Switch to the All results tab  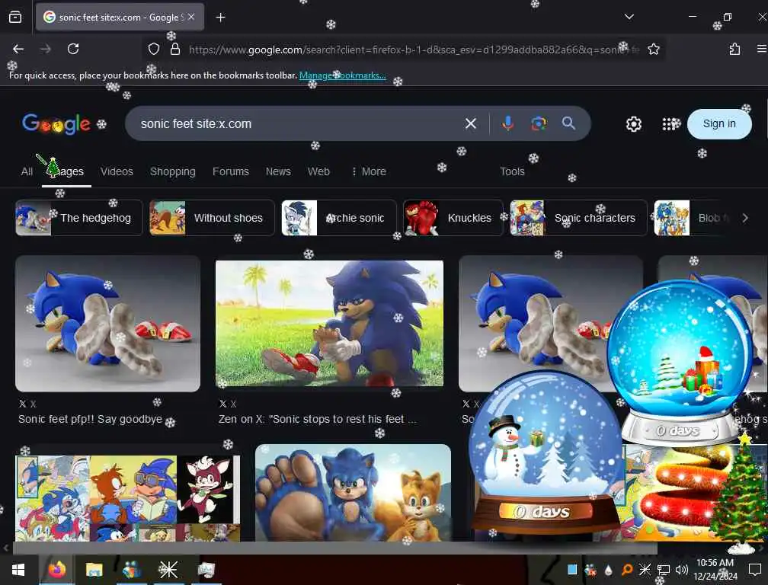(x=27, y=171)
